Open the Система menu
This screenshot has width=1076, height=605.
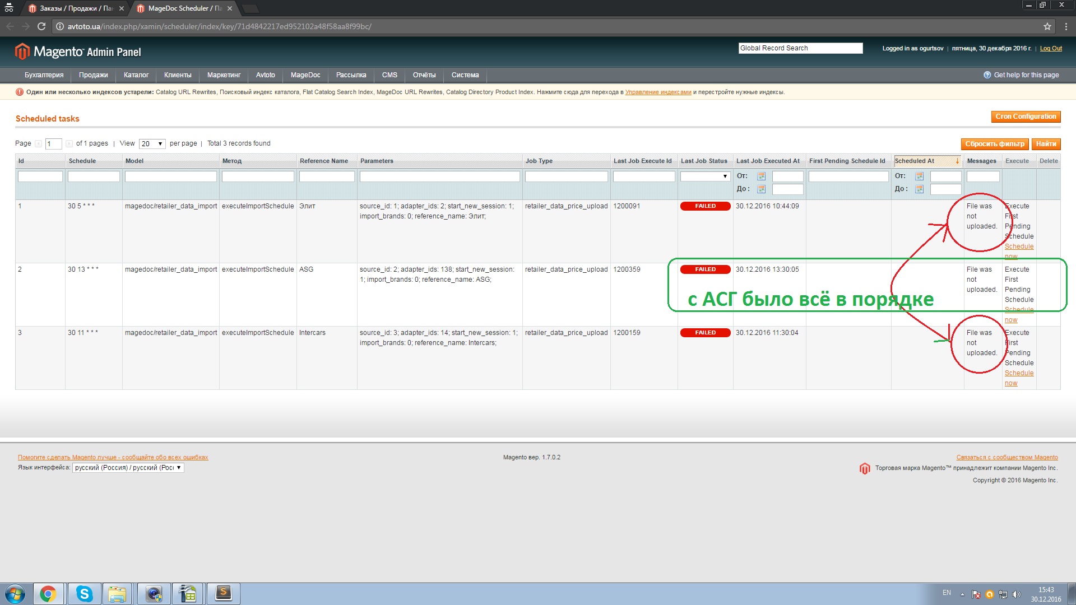pyautogui.click(x=465, y=75)
